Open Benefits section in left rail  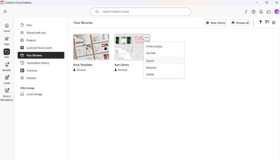pyautogui.click(x=7, y=67)
